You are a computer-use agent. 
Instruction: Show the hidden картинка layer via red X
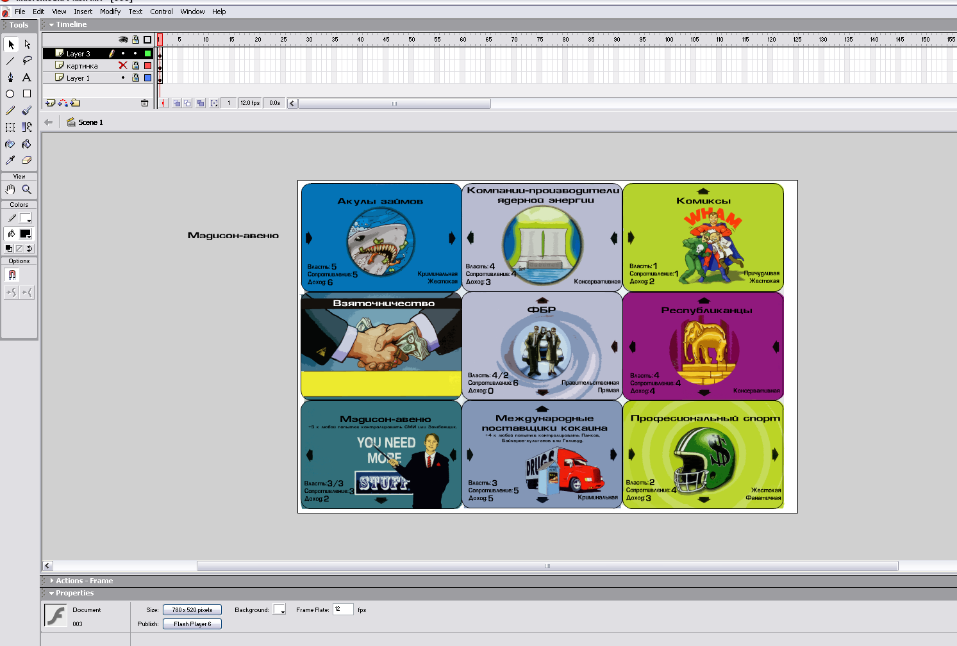point(123,65)
